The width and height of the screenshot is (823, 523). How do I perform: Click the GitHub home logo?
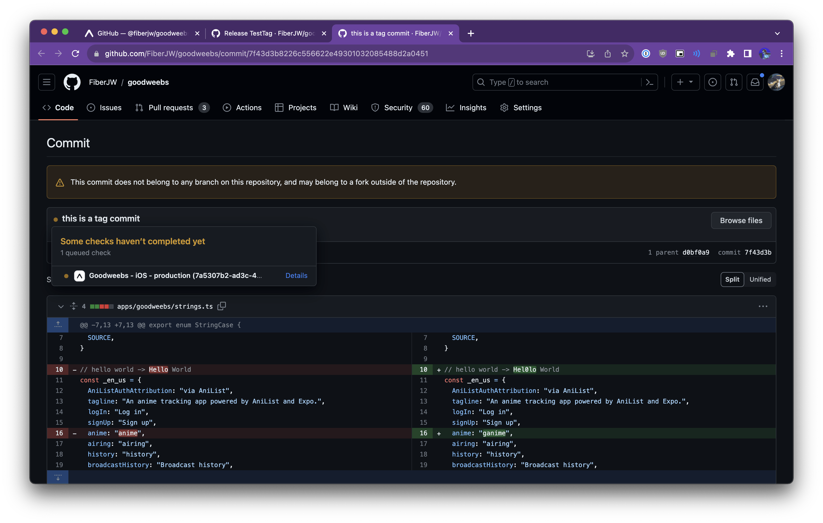pyautogui.click(x=72, y=82)
